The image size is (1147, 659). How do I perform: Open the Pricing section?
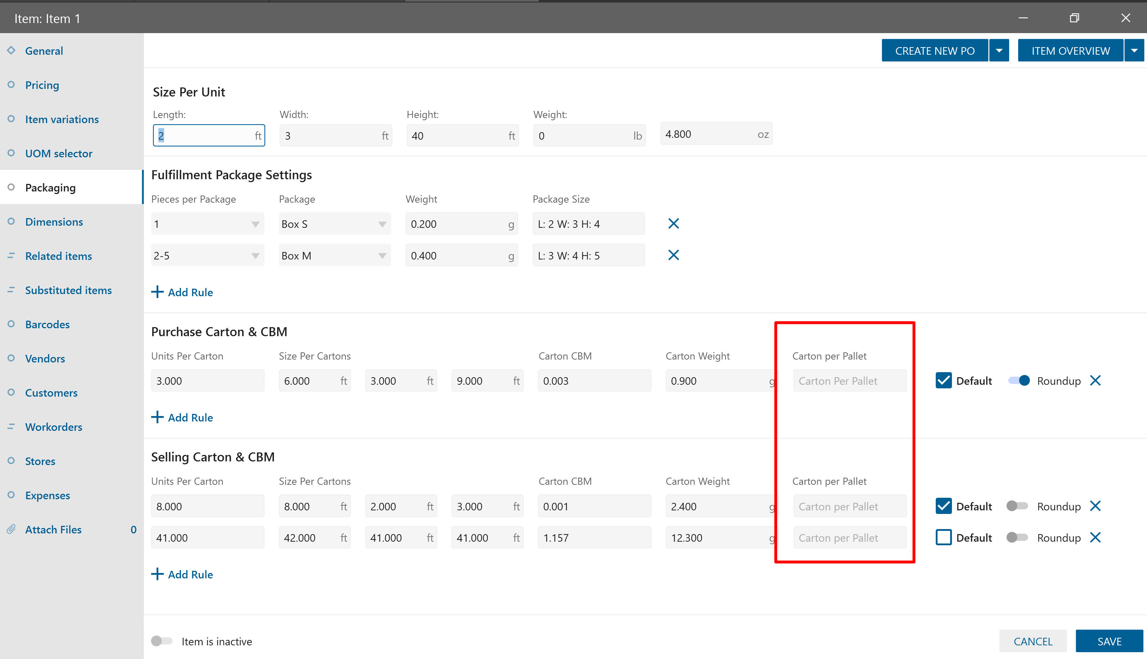[x=42, y=85]
